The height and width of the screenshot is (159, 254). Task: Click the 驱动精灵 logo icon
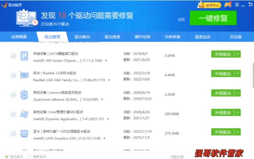tap(4, 5)
